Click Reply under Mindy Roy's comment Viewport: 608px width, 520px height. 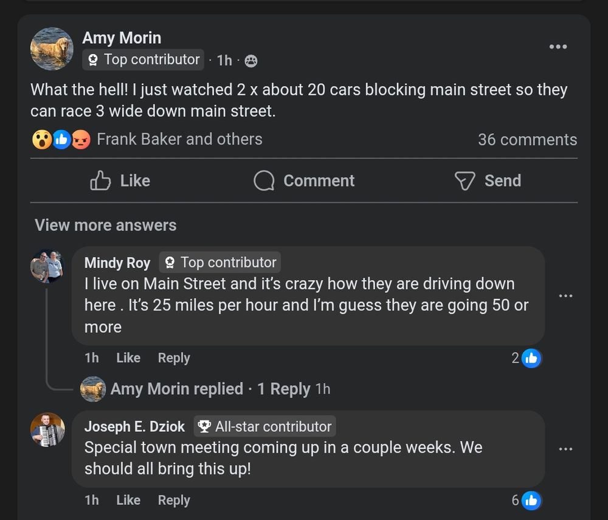point(173,358)
